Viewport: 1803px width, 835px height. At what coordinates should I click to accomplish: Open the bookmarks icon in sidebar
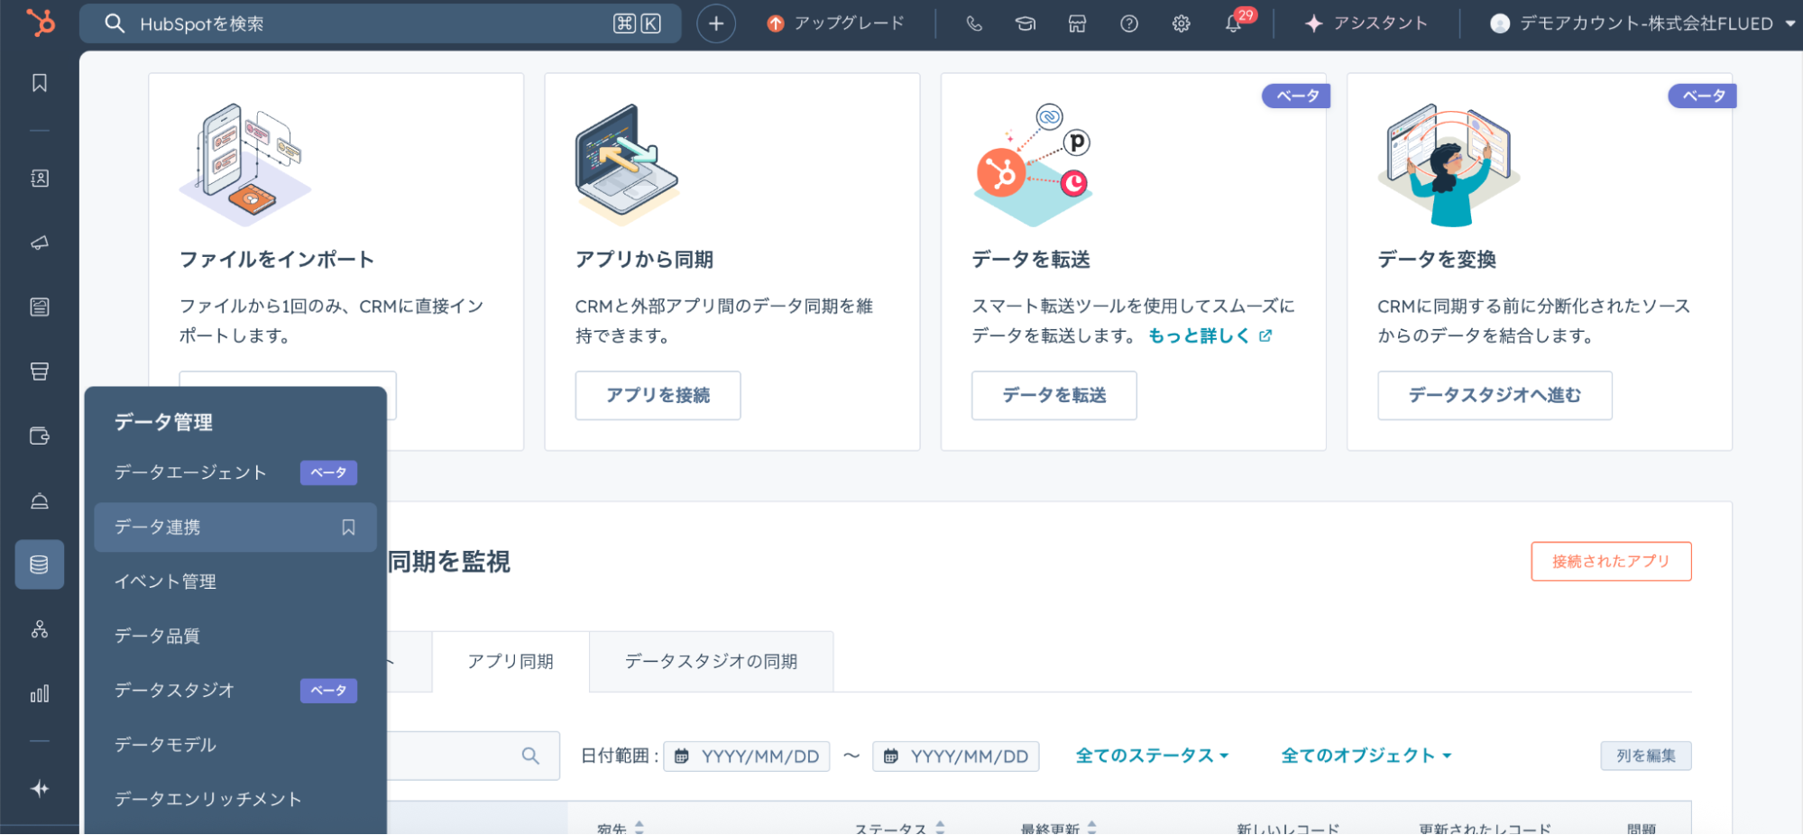click(40, 83)
